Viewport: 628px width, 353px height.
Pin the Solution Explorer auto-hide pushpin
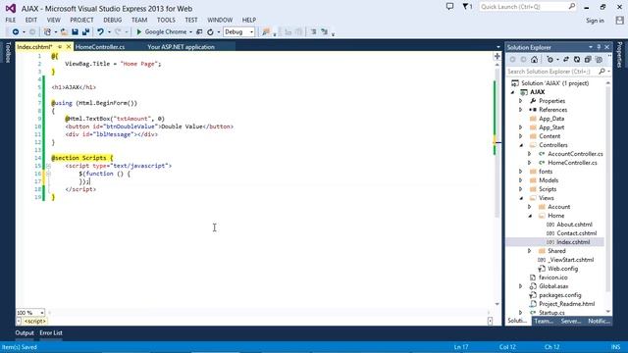click(599, 47)
